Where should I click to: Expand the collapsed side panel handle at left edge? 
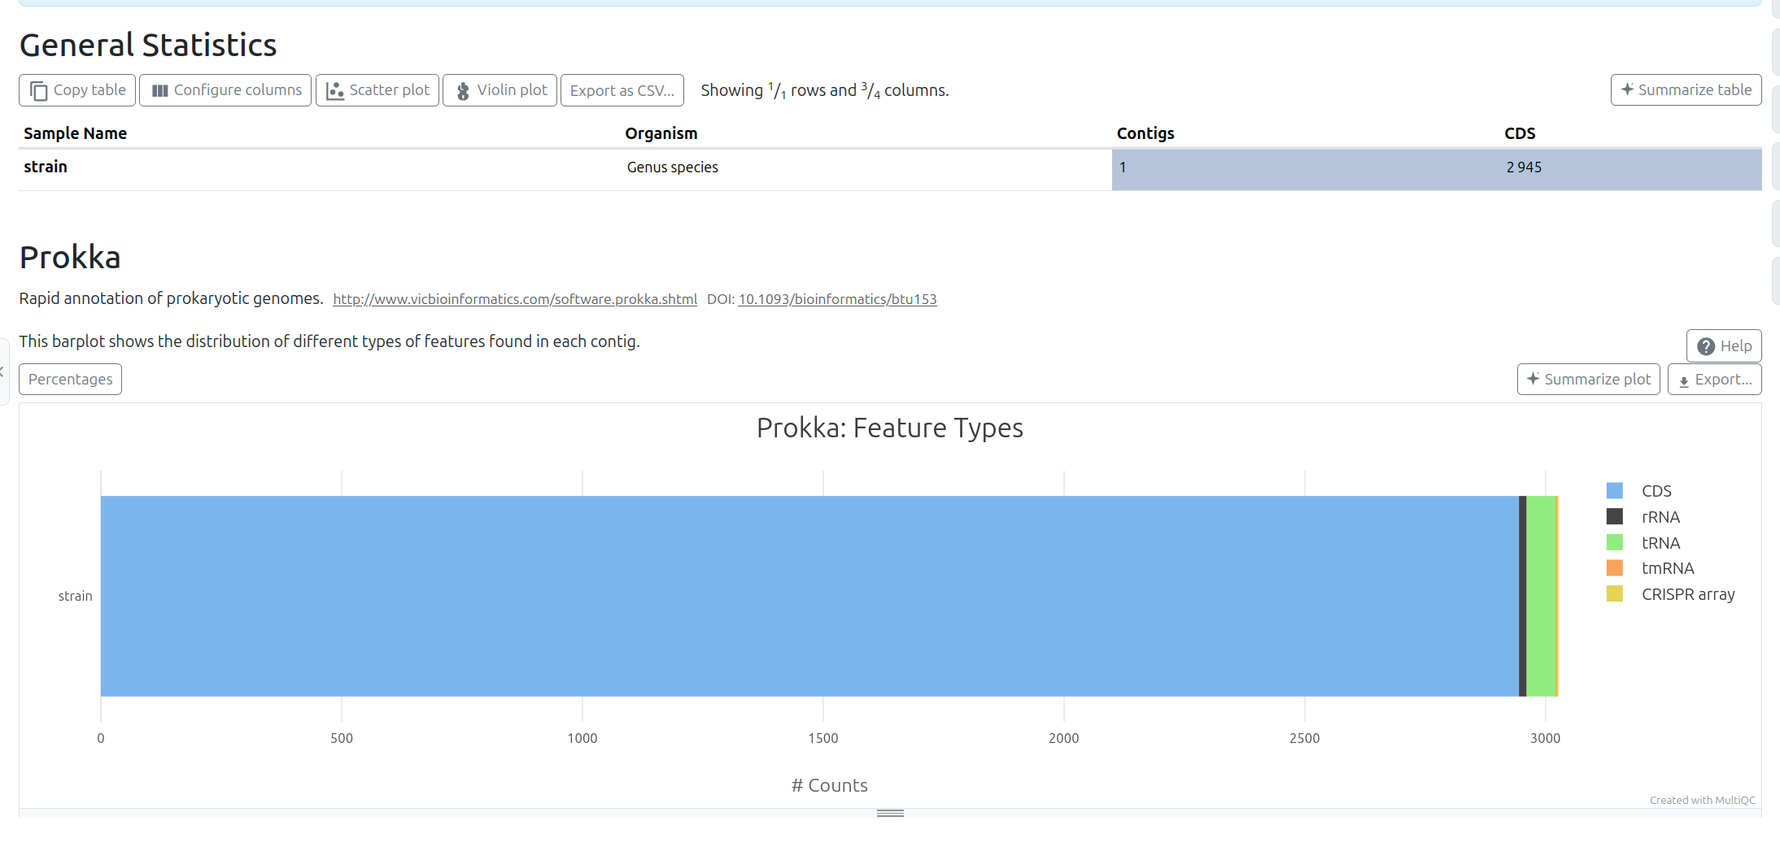3,371
